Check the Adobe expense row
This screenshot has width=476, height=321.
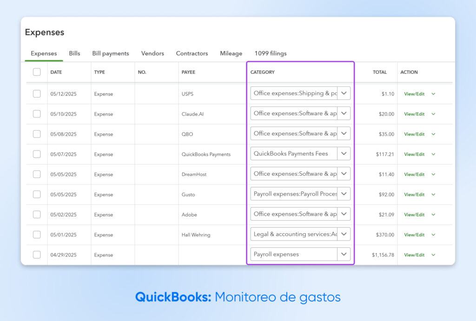(37, 214)
